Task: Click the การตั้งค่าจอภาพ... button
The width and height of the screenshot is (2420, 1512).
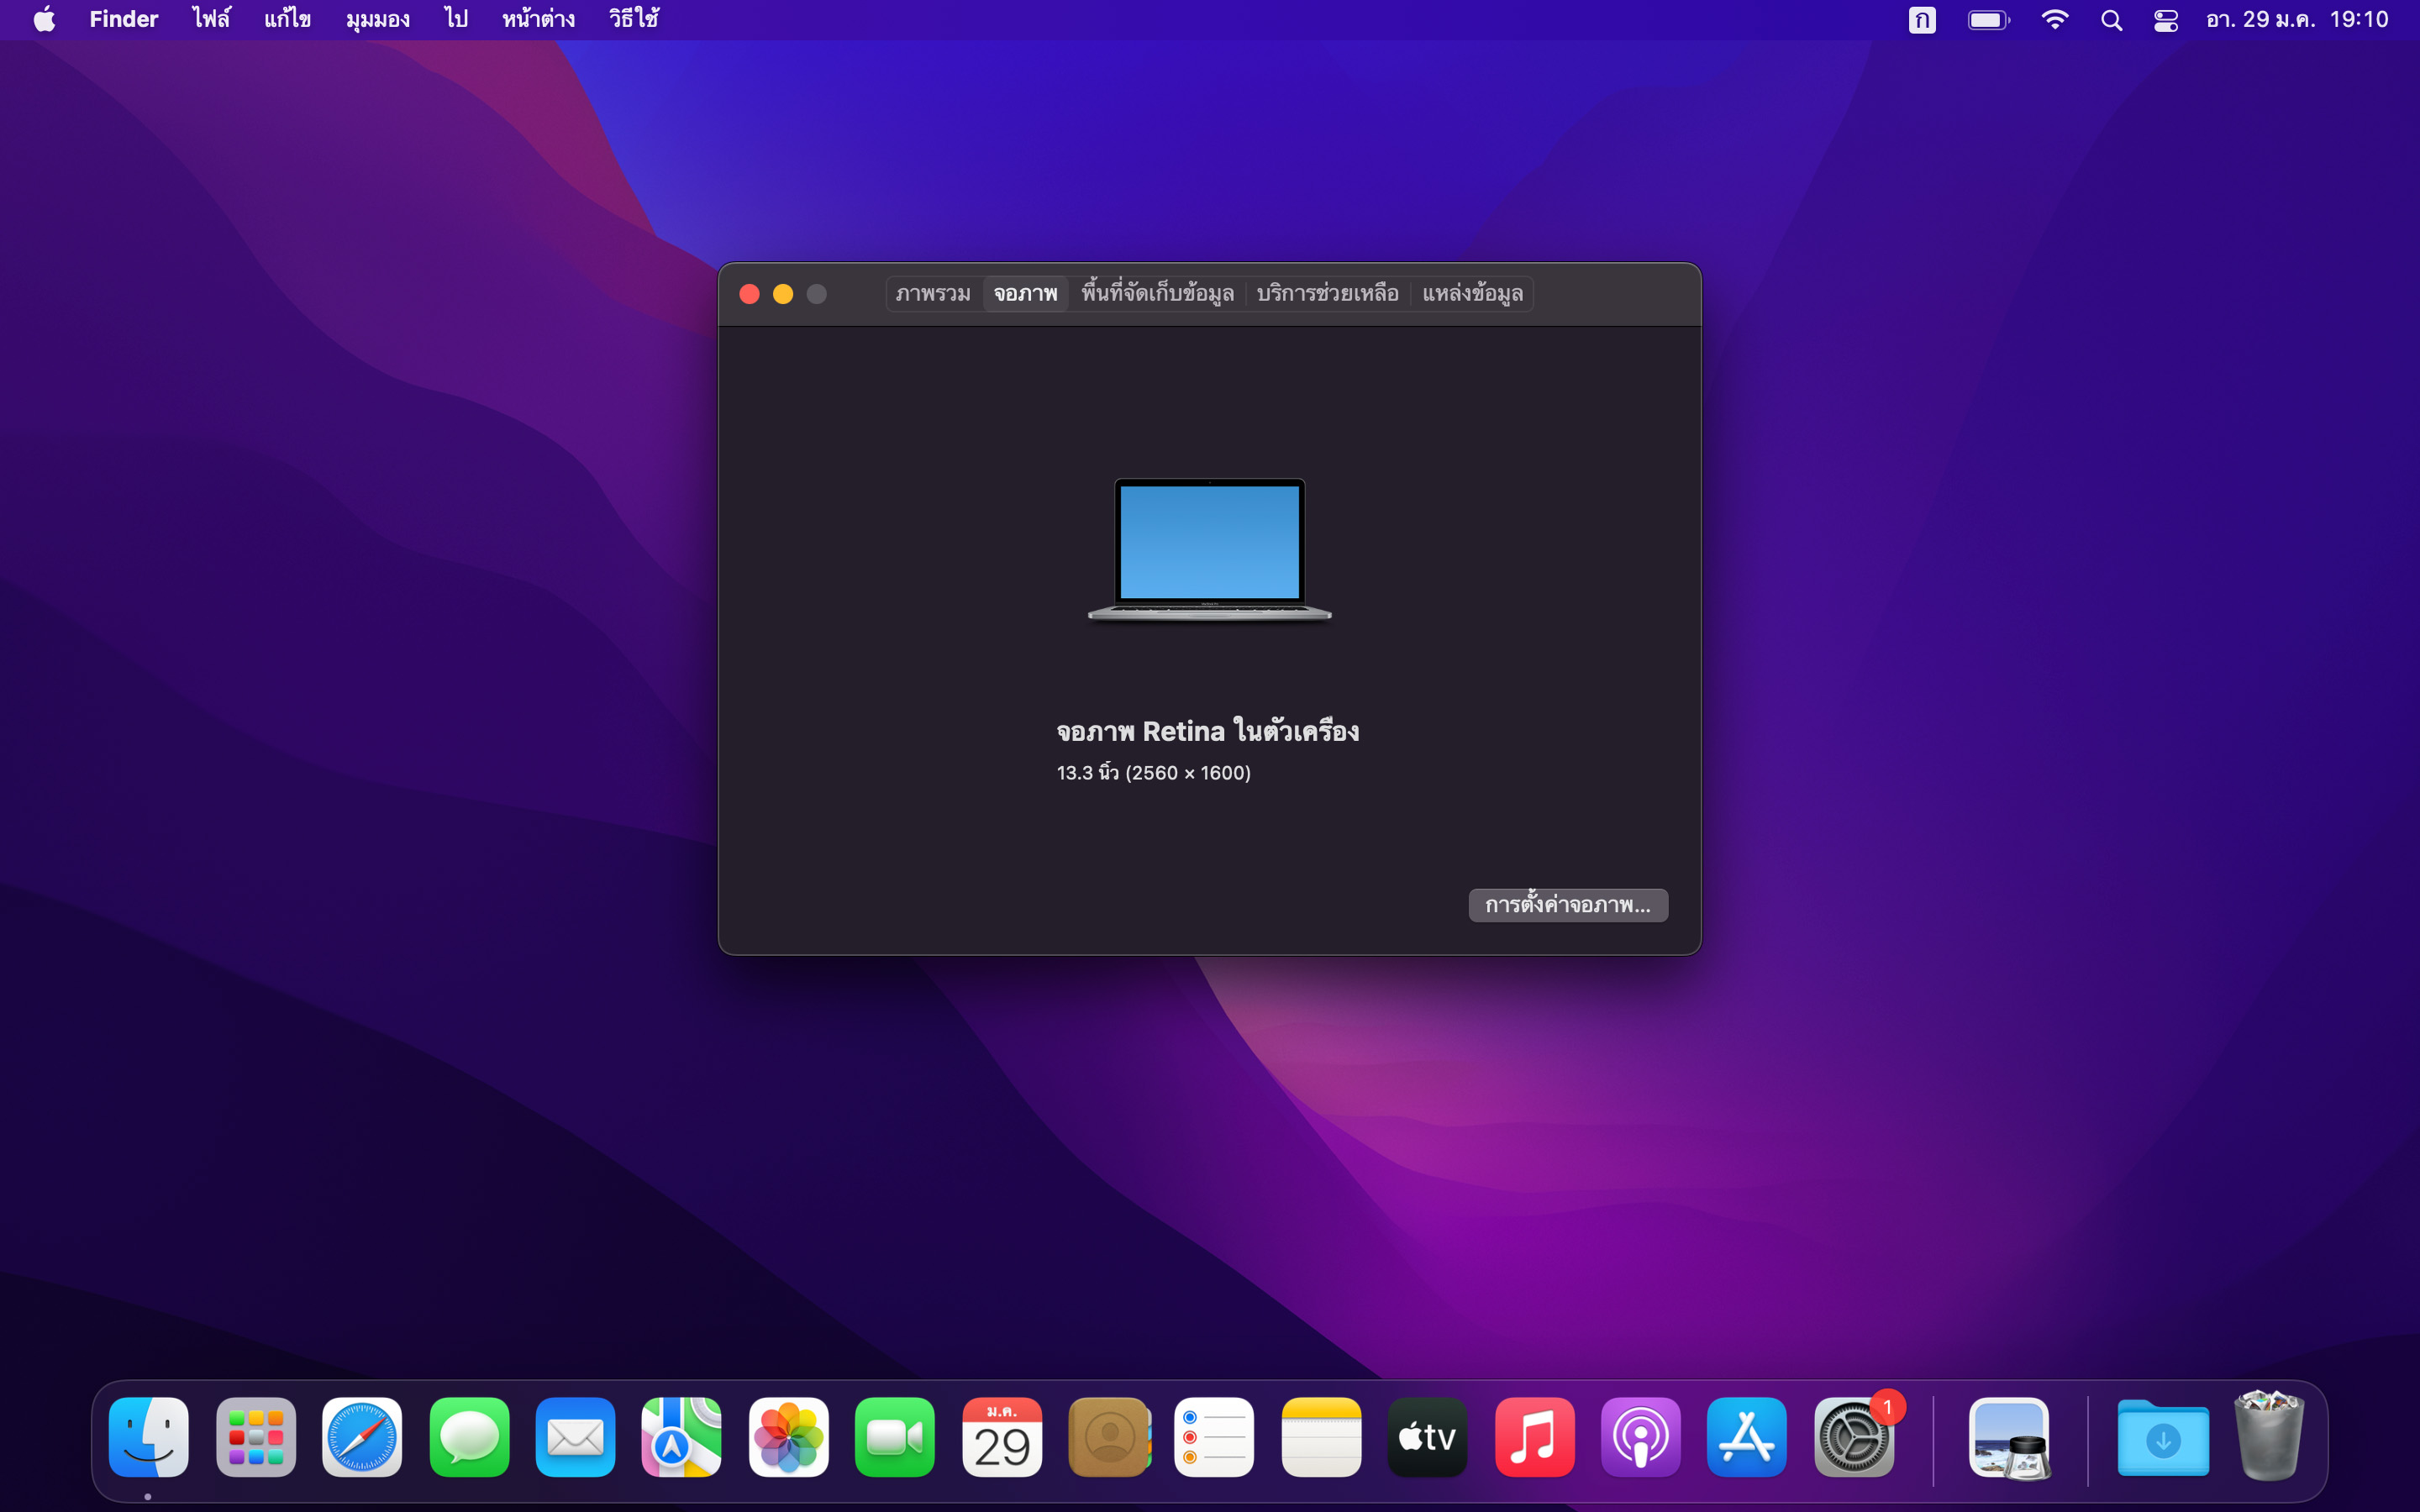Action: [1567, 905]
